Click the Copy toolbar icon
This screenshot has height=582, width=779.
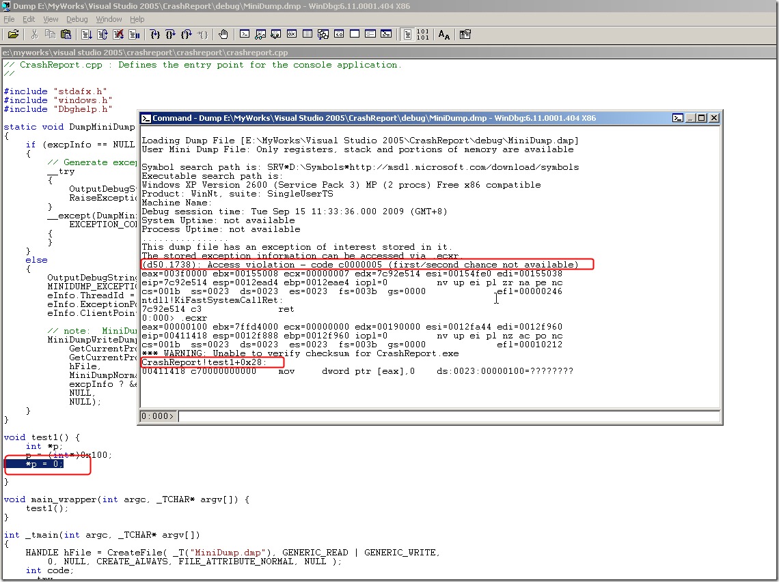(x=50, y=34)
